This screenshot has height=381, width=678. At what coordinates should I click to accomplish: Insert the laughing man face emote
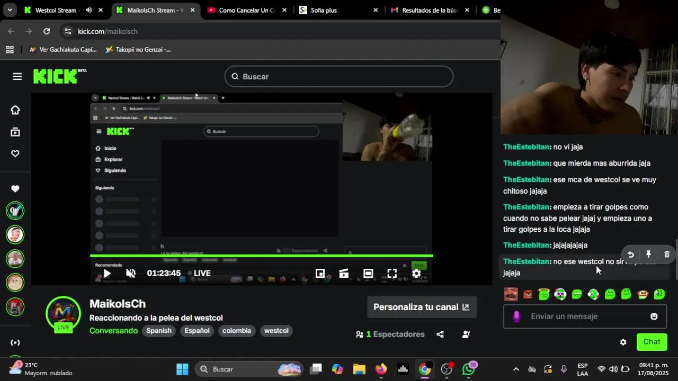(x=511, y=294)
